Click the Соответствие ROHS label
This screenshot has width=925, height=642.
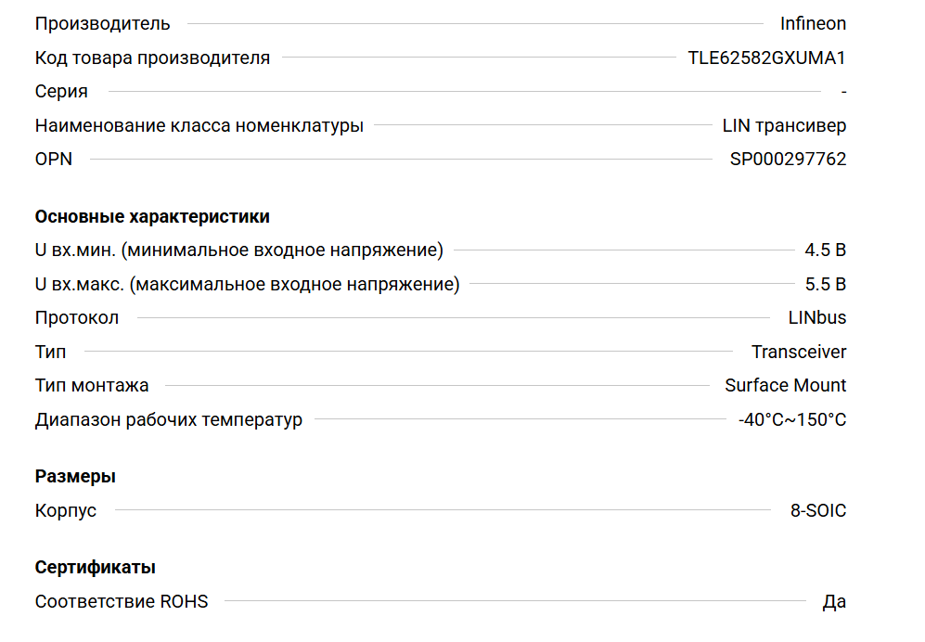click(122, 601)
